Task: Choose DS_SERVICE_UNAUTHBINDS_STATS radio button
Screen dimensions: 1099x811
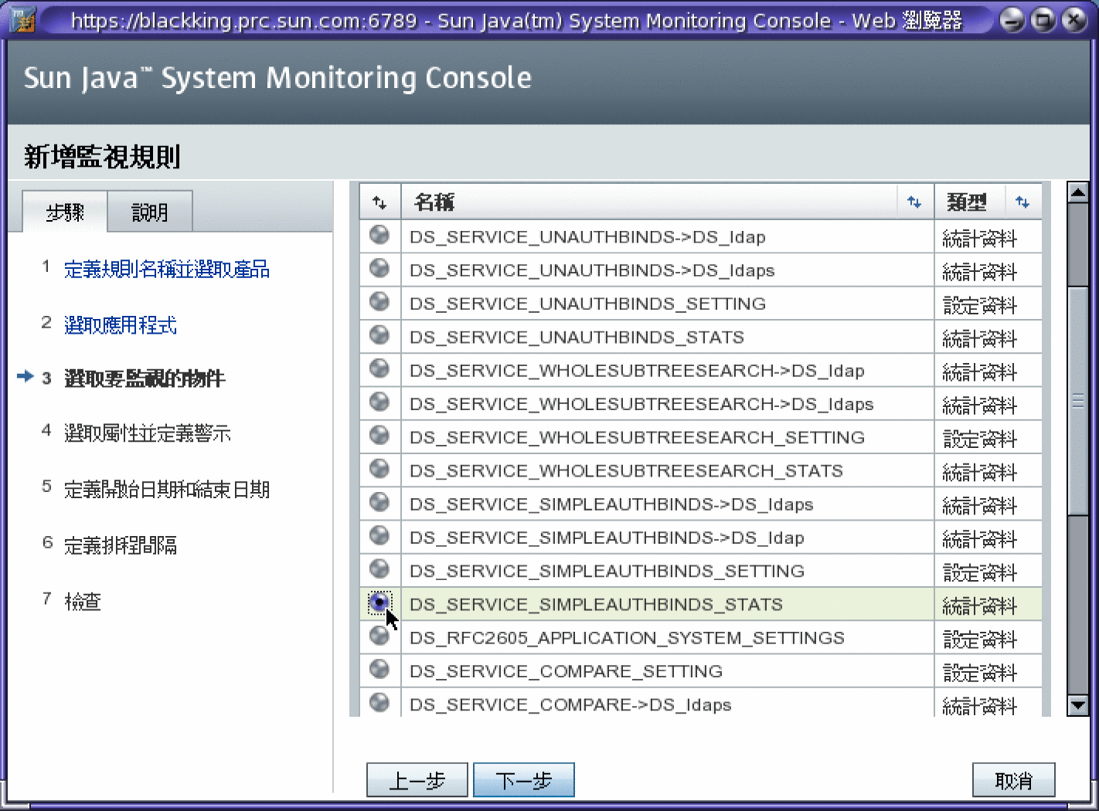Action: [x=379, y=334]
